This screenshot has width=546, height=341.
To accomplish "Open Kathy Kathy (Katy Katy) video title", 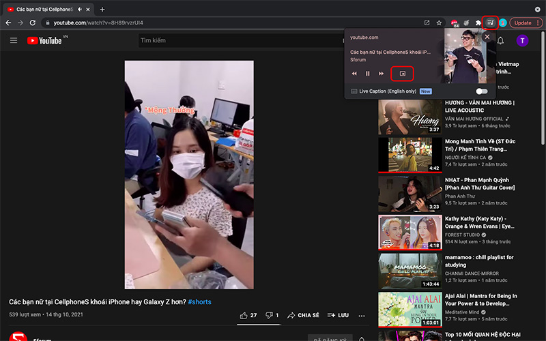I will point(479,222).
